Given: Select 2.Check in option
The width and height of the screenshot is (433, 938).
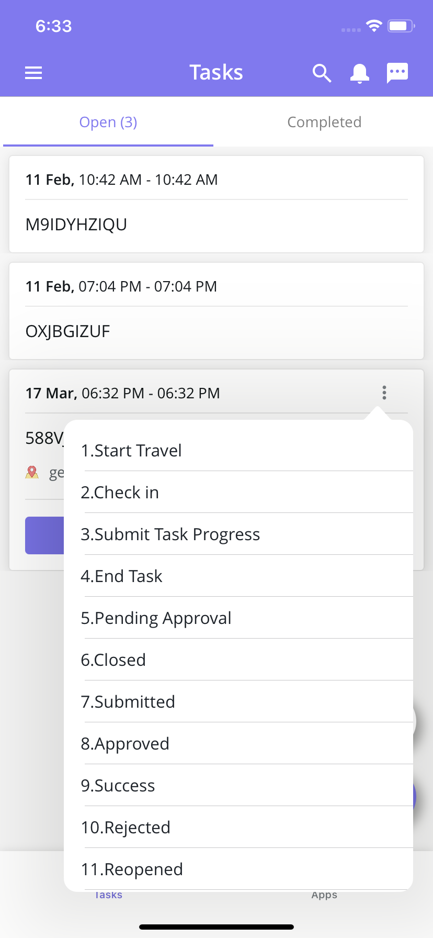Looking at the screenshot, I should [238, 492].
